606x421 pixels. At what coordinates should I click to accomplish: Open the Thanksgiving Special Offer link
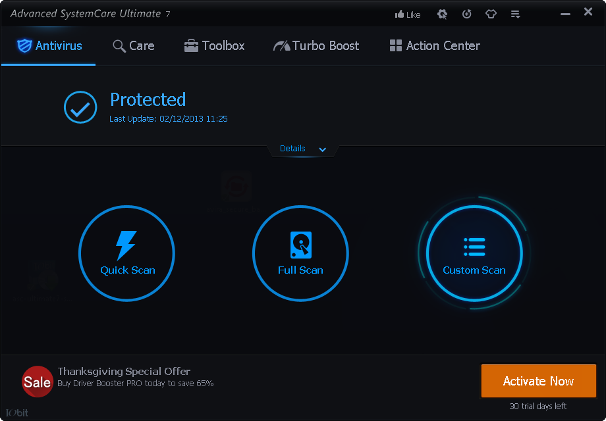coord(124,372)
